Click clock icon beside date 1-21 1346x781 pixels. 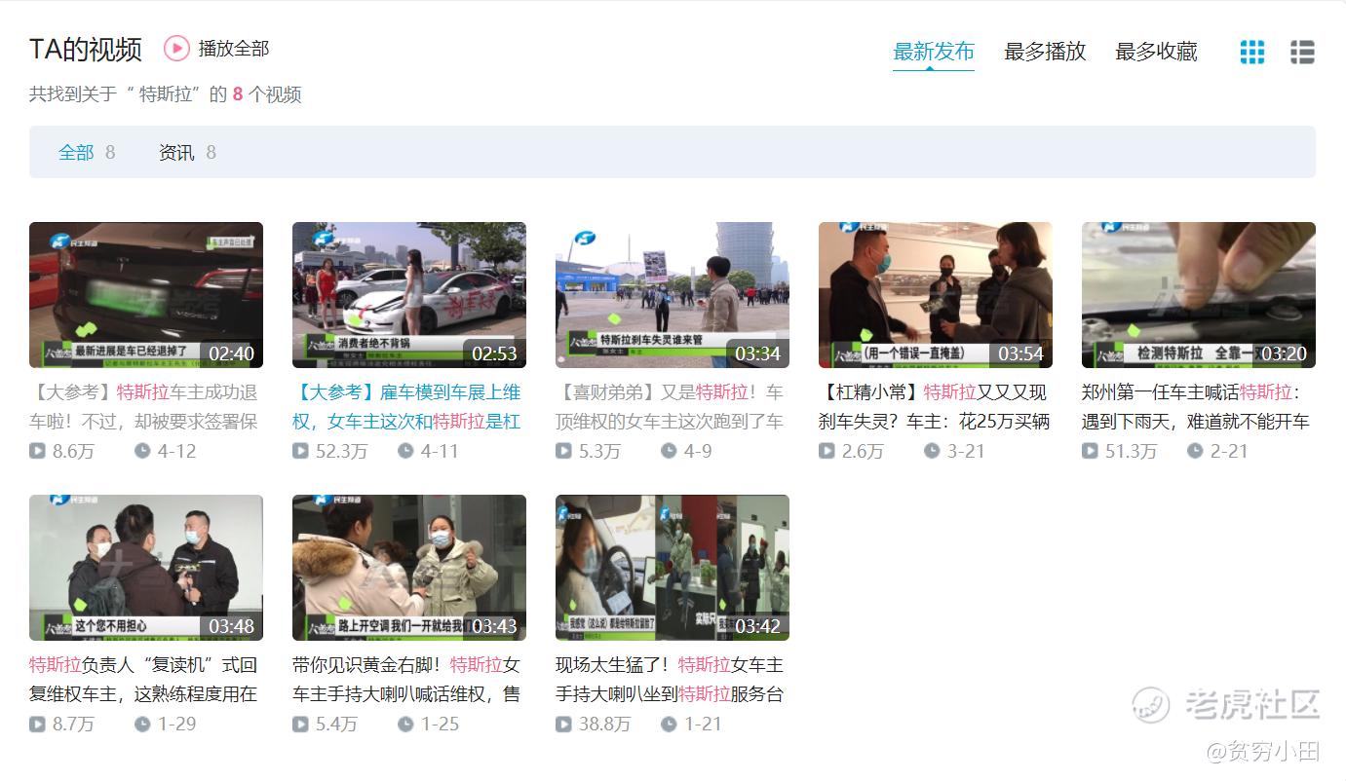[x=669, y=724]
